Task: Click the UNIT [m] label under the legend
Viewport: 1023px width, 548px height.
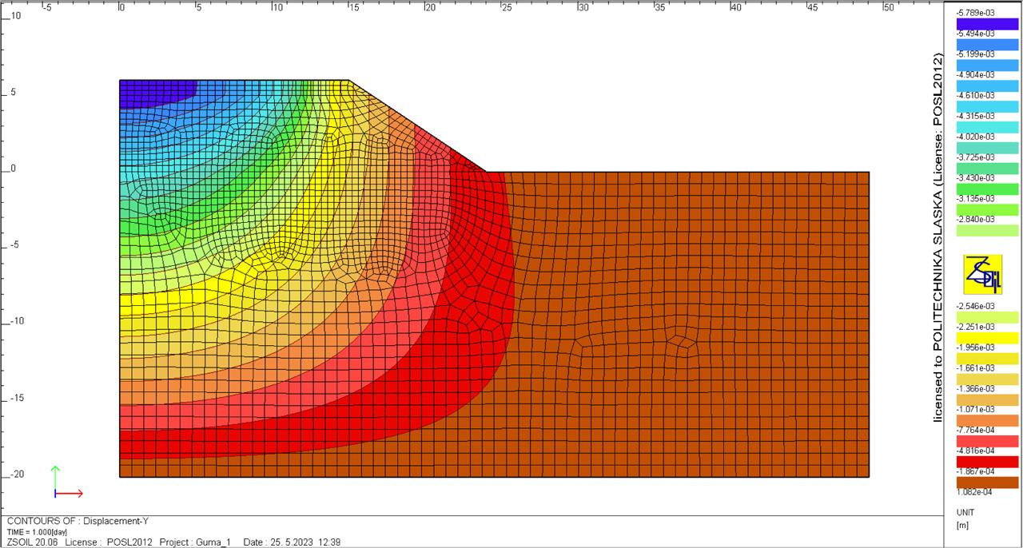Action: pos(964,518)
